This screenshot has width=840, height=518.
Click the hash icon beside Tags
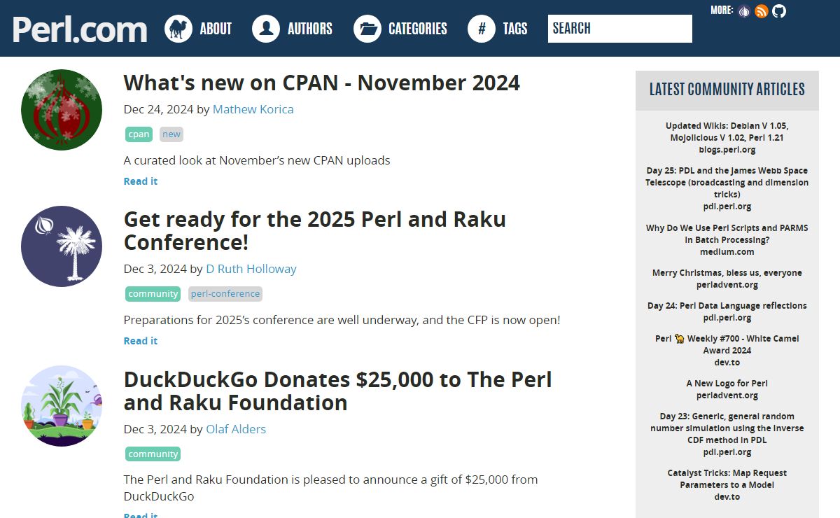[x=482, y=29]
